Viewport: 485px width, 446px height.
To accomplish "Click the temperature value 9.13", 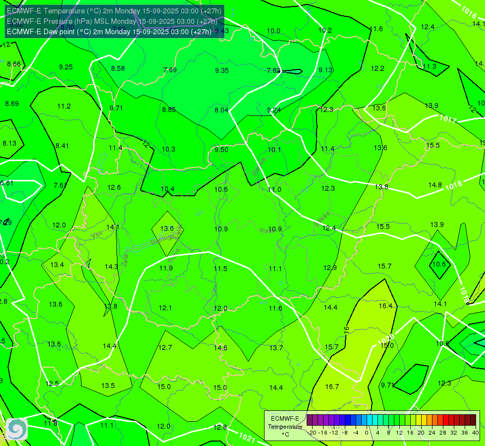I will pos(325,70).
